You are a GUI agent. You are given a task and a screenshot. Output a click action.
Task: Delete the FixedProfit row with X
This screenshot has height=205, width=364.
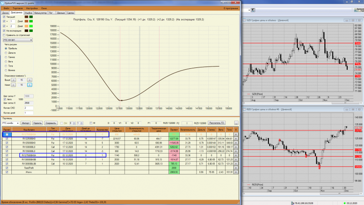pos(236,168)
